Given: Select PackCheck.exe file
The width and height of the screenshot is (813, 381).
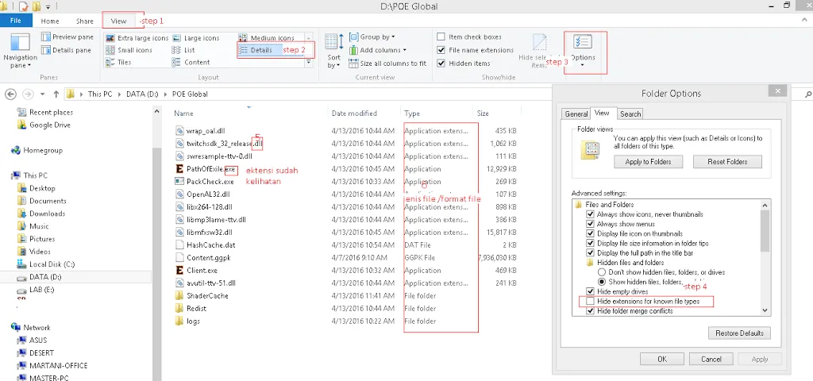Looking at the screenshot, I should click(x=204, y=182).
